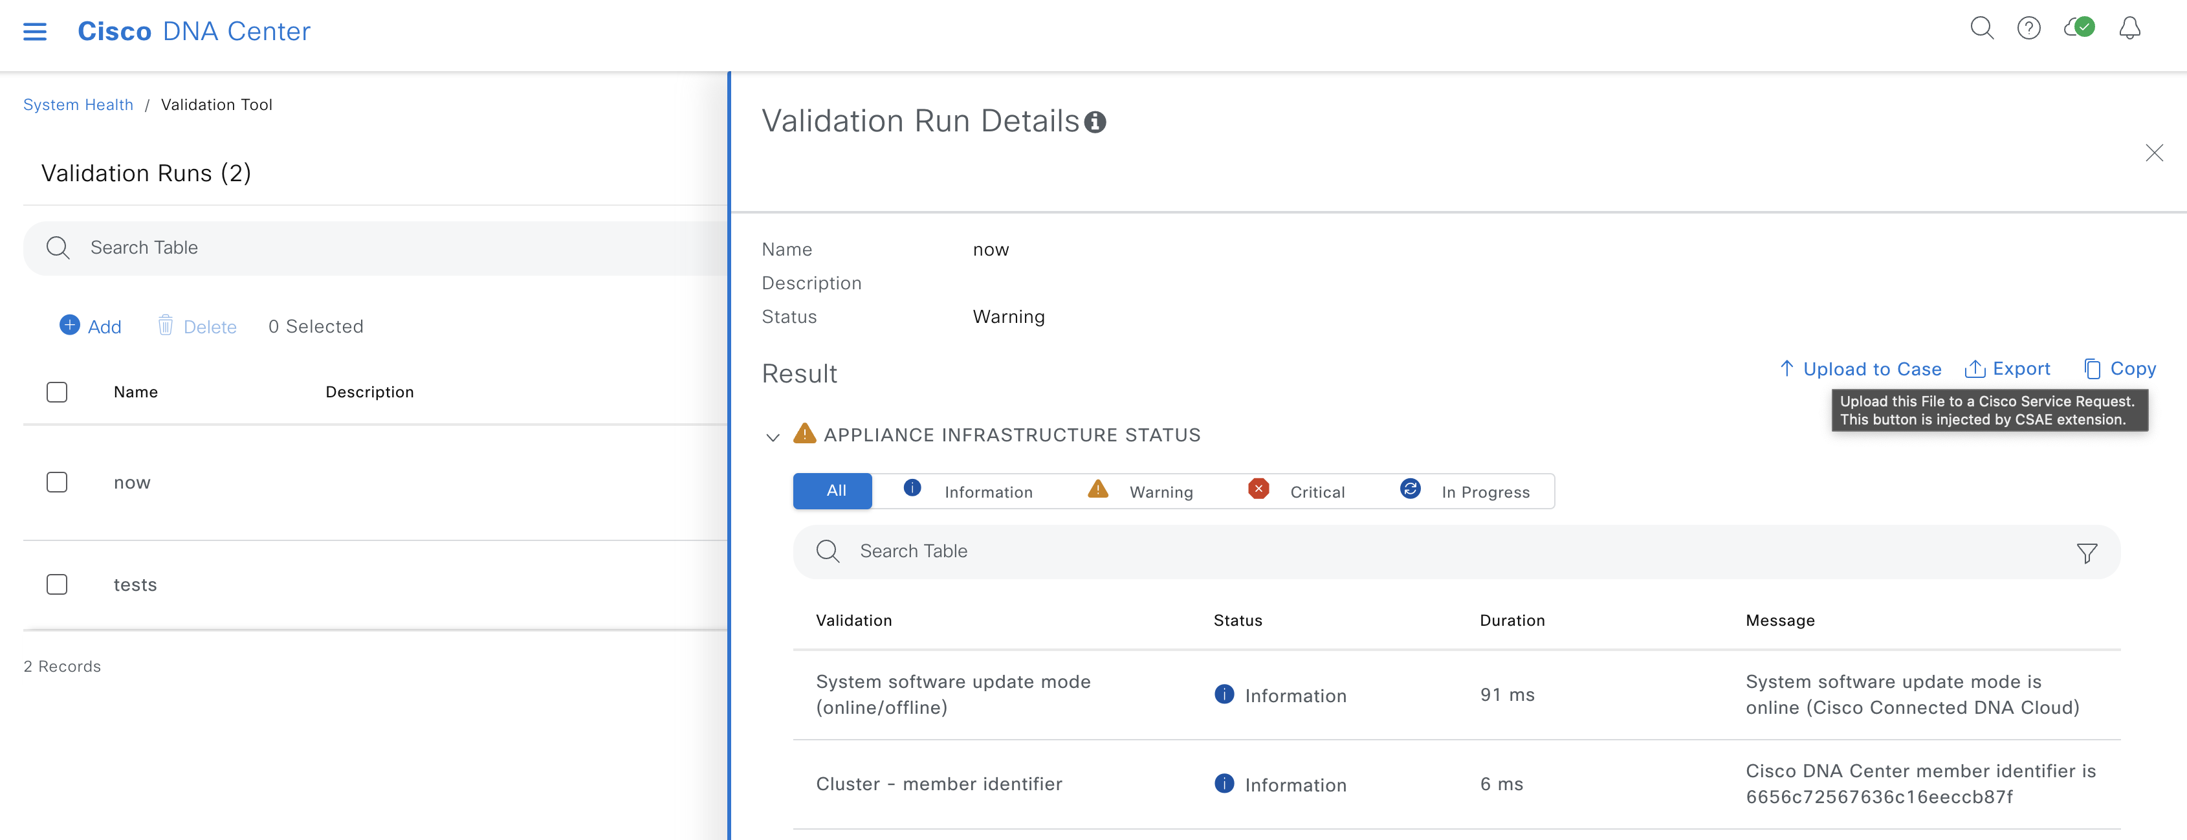2187x840 pixels.
Task: Click the member identifier message text
Action: click(1920, 784)
